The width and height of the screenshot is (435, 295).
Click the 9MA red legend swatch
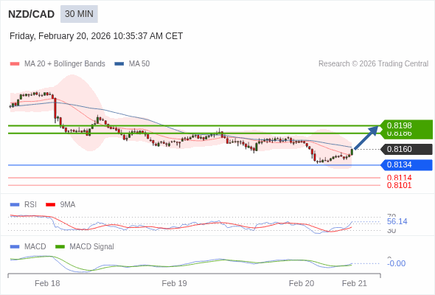point(50,205)
